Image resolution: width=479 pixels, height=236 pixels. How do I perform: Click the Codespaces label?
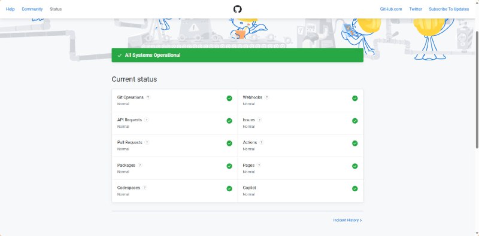[129, 188]
